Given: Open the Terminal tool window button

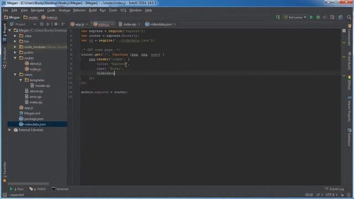Looking at the screenshot, I should click(60, 189).
